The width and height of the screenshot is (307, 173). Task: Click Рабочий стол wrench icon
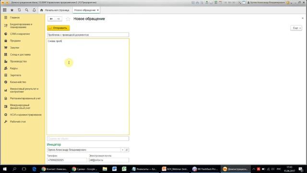[x=6, y=122]
